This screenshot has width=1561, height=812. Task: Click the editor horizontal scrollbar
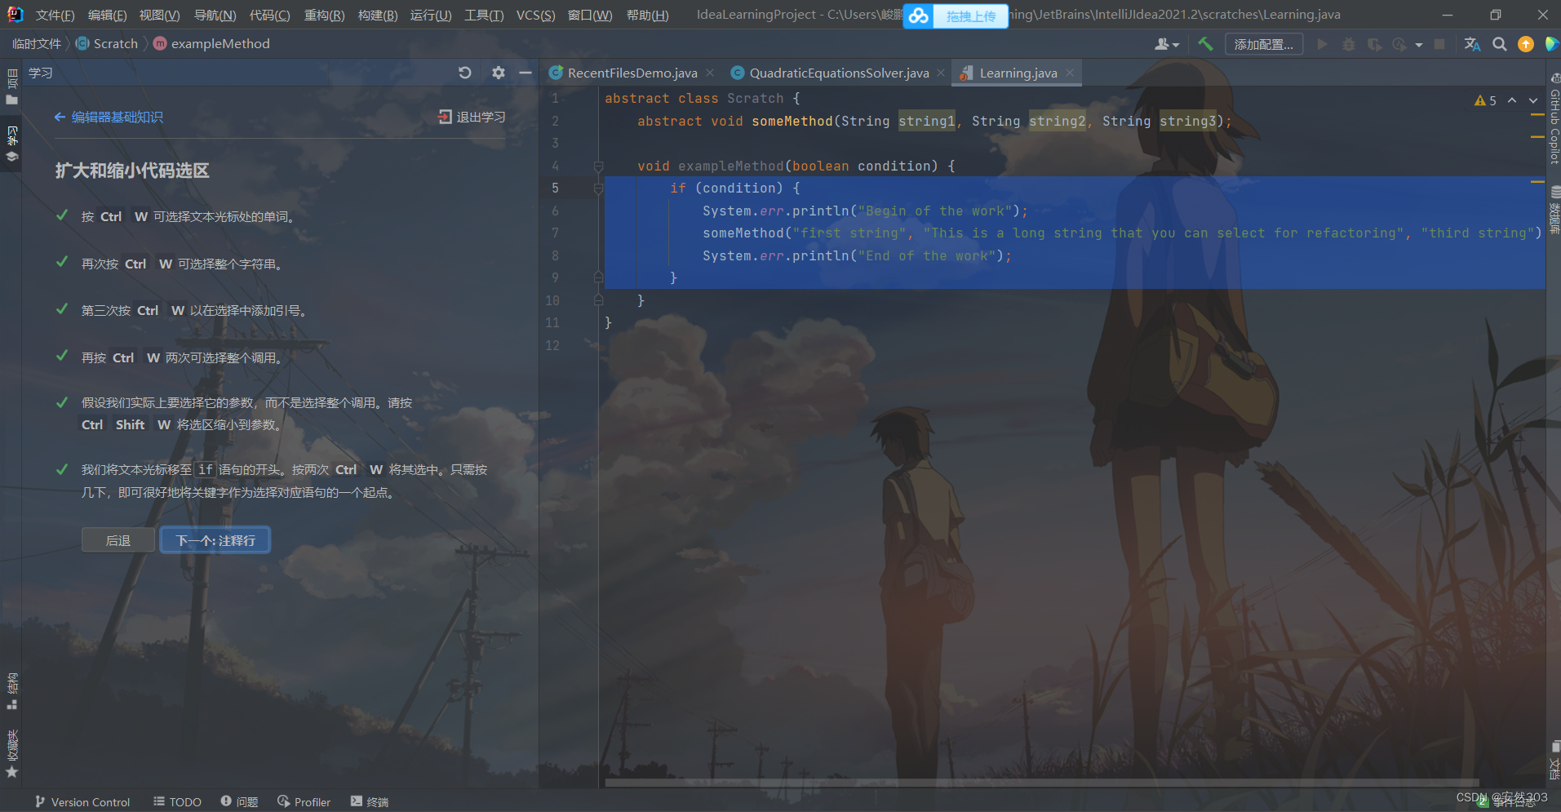1041,783
